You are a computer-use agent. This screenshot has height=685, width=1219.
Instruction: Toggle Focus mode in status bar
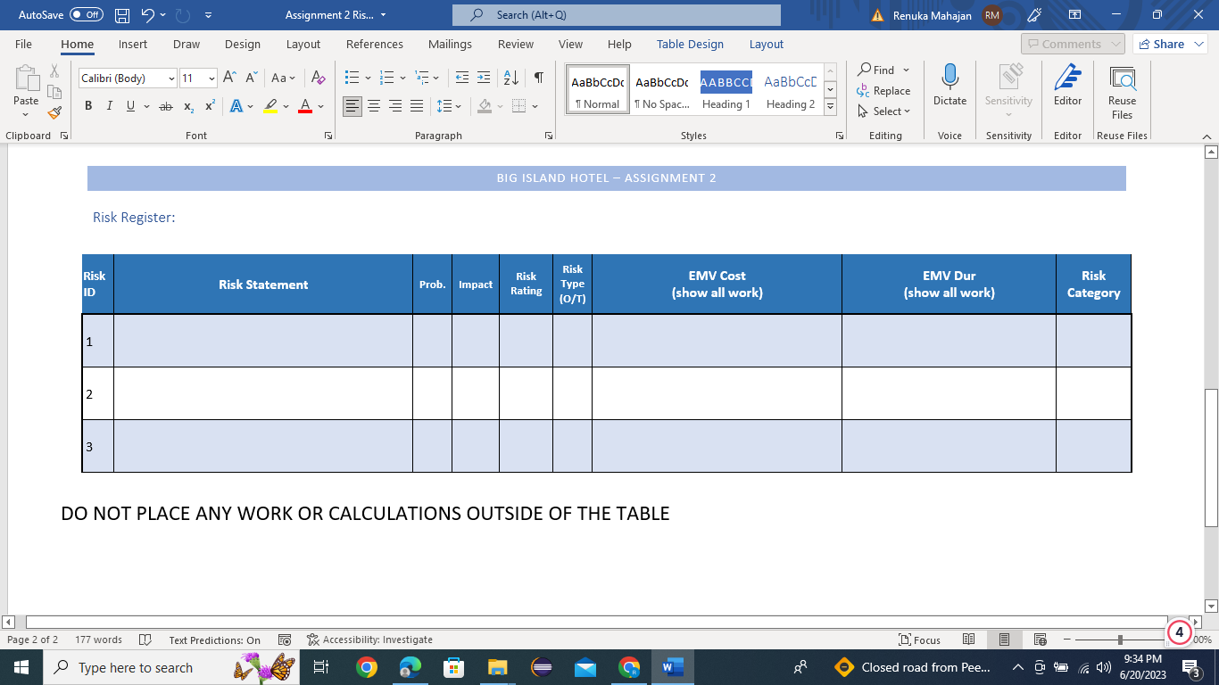pos(920,640)
